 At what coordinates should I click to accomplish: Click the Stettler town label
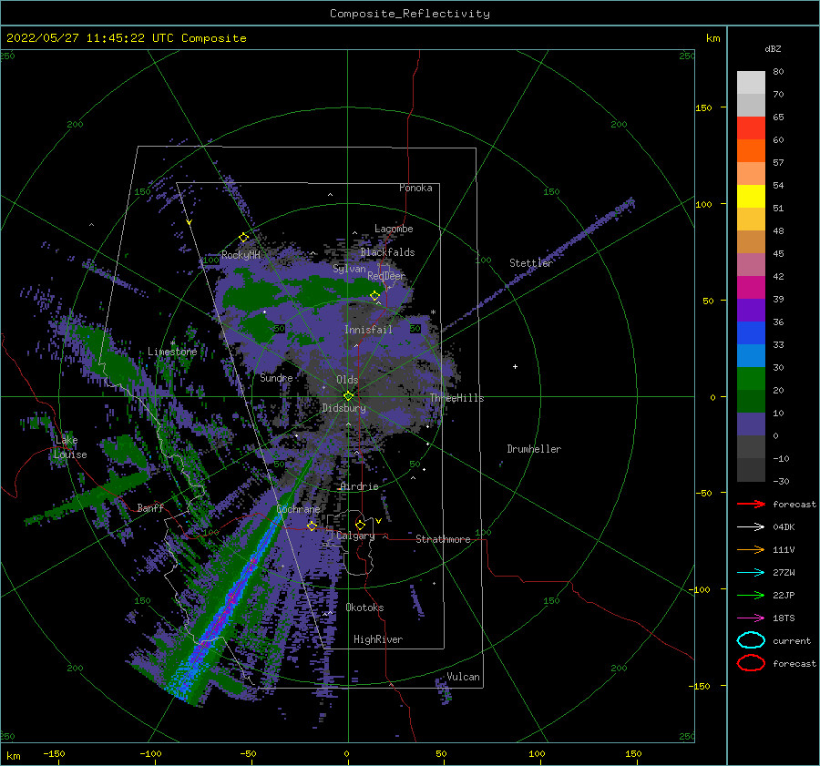coord(531,263)
